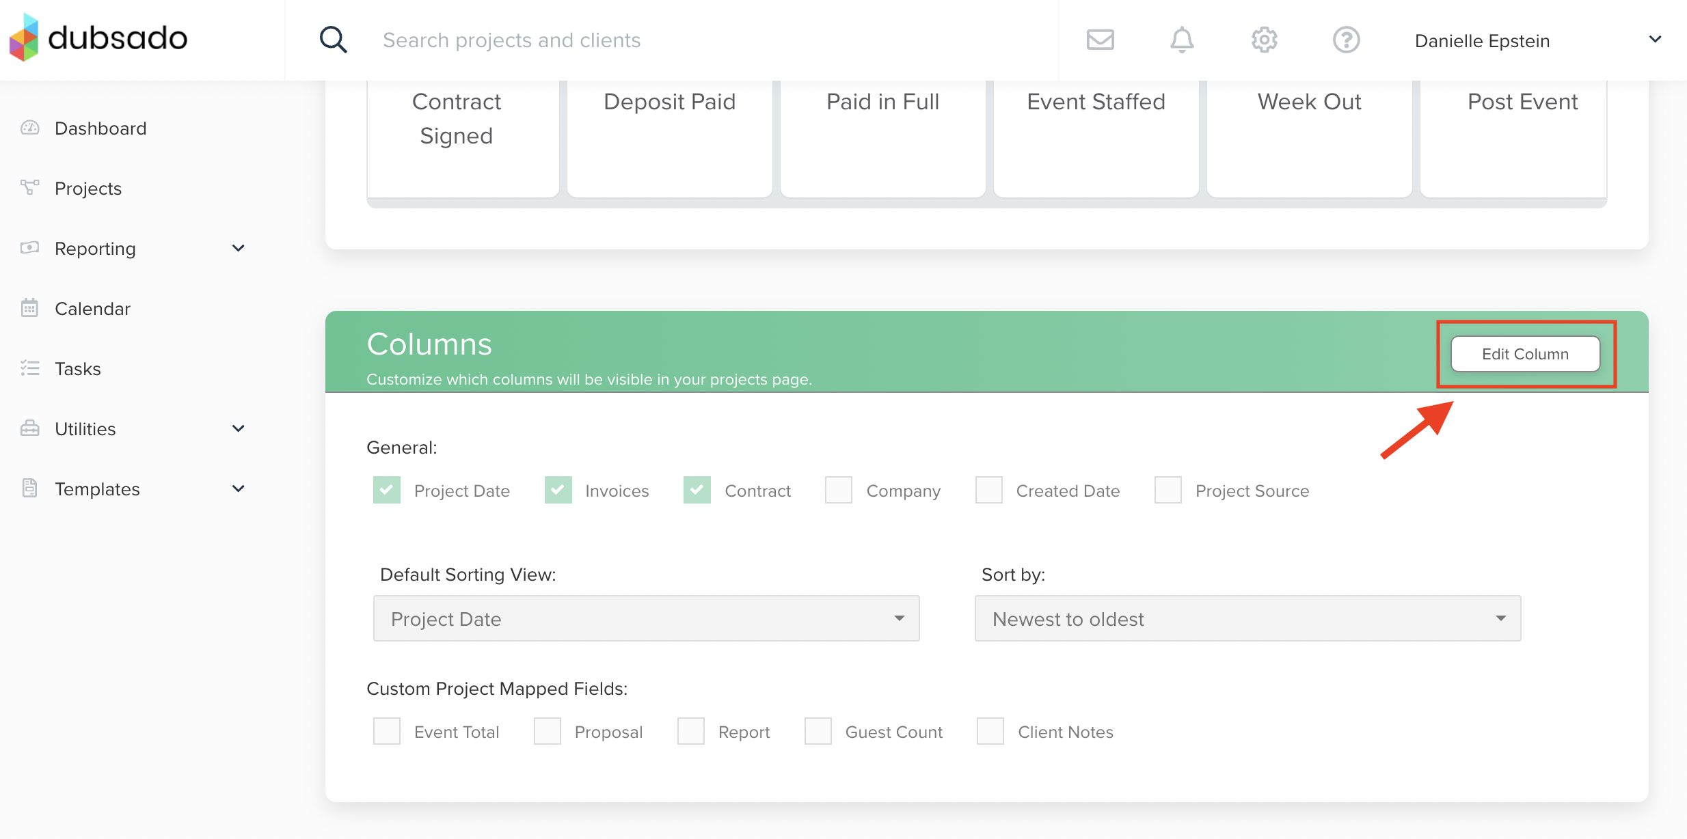Uncheck the Project Date checkbox
The width and height of the screenshot is (1687, 839).
pos(387,490)
